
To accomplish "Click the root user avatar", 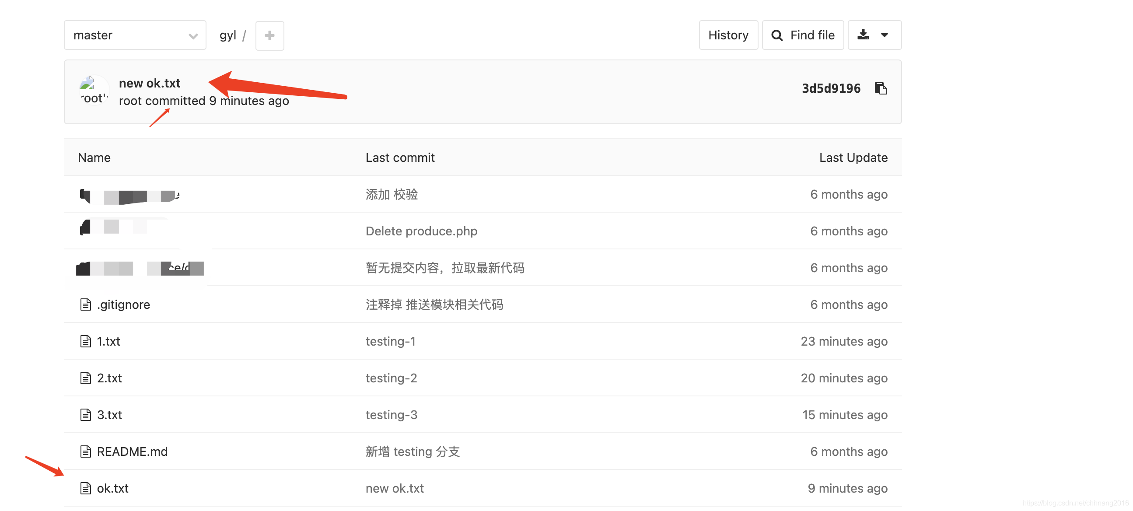I will pyautogui.click(x=94, y=91).
